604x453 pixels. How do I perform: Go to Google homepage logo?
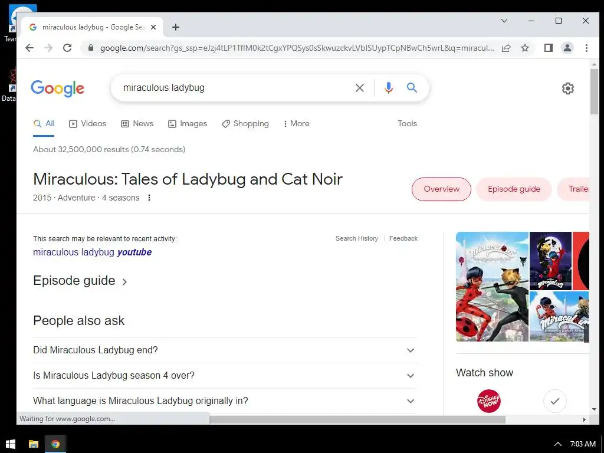click(57, 88)
